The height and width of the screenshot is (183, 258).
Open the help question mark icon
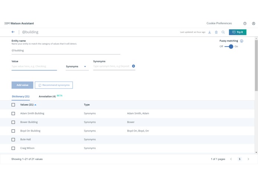coord(245,23)
